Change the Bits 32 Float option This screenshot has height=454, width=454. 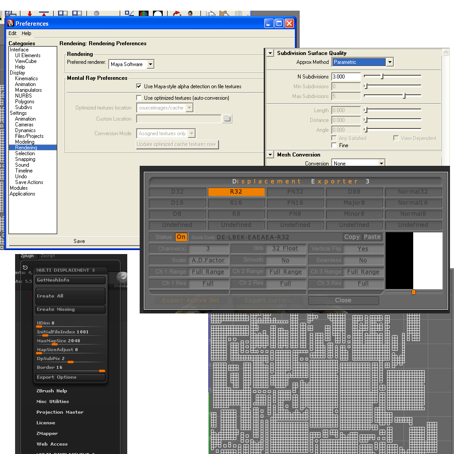[x=285, y=248]
